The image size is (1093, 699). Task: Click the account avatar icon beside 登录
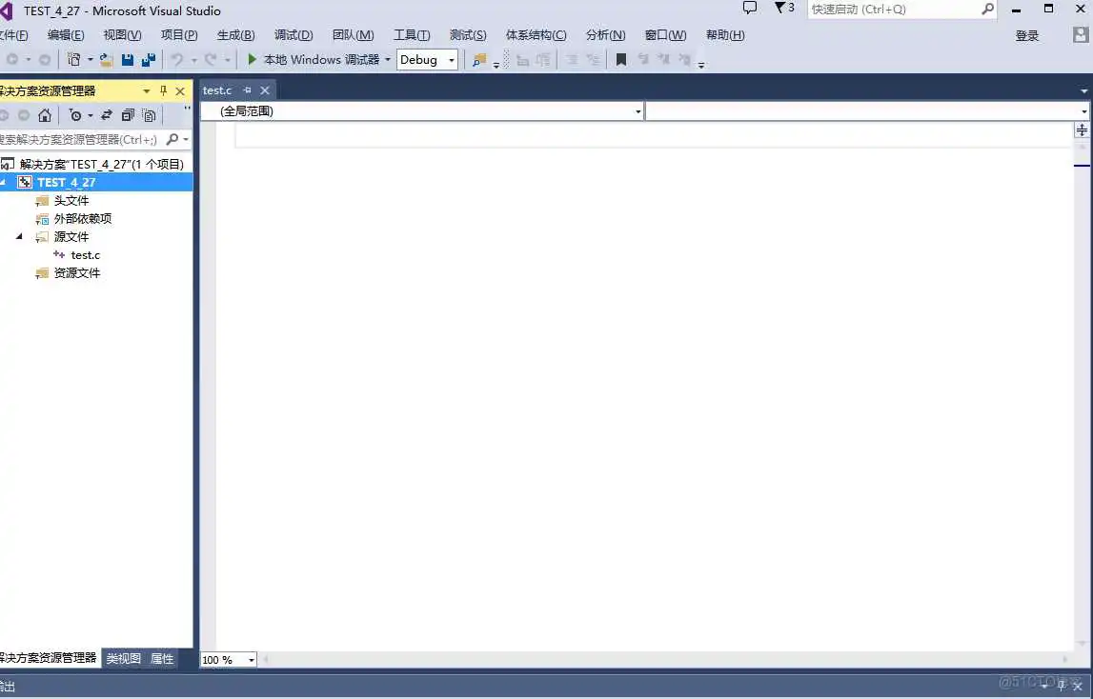(x=1081, y=35)
